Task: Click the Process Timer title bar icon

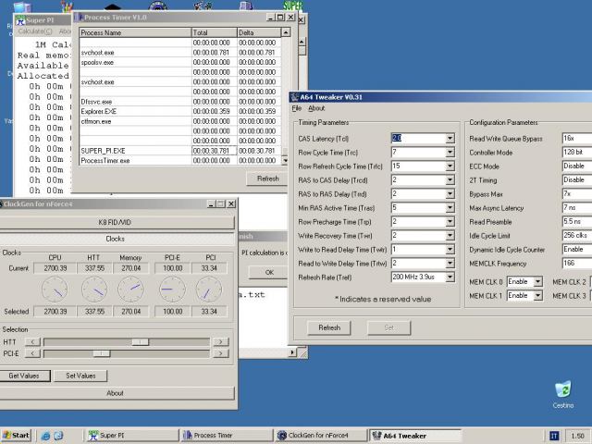Action: point(79,17)
